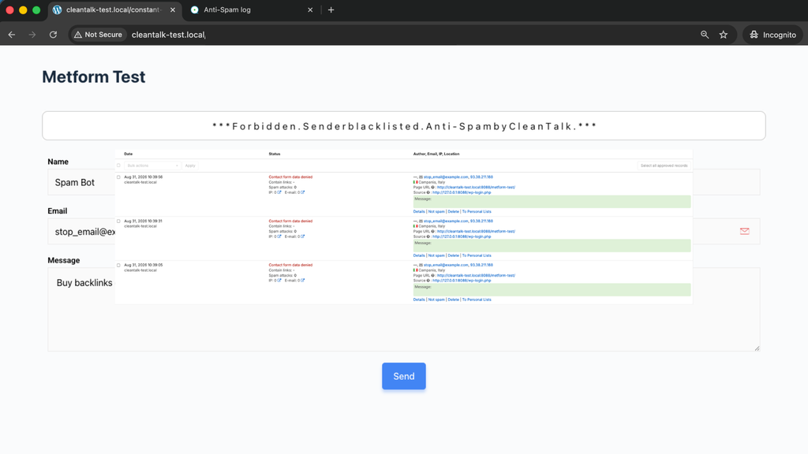Image resolution: width=808 pixels, height=454 pixels.
Task: Open IP external-link icon in 10:39:31 row
Action: click(279, 236)
